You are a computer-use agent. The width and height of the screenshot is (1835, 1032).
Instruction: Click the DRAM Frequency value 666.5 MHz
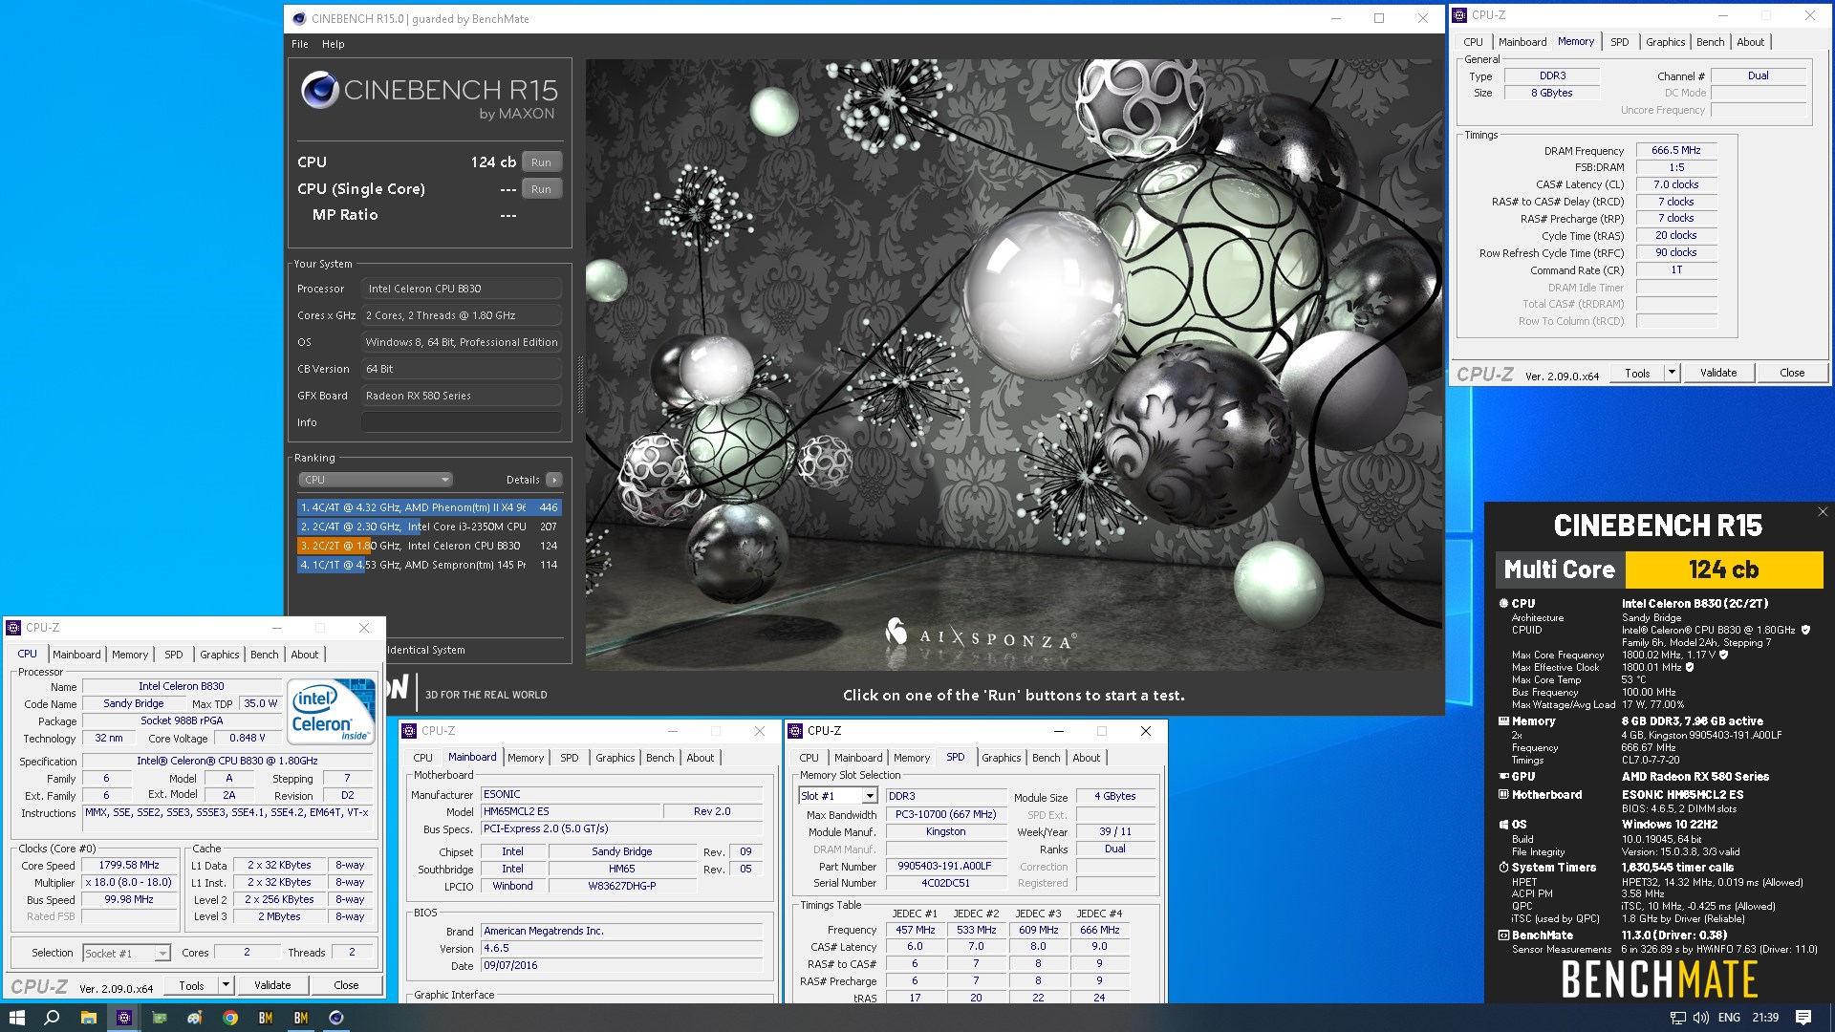click(x=1675, y=150)
